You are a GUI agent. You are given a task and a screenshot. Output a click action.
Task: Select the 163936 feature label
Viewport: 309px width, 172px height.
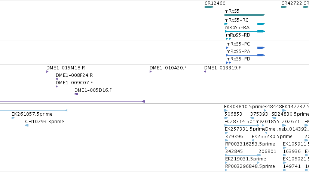[292, 151]
